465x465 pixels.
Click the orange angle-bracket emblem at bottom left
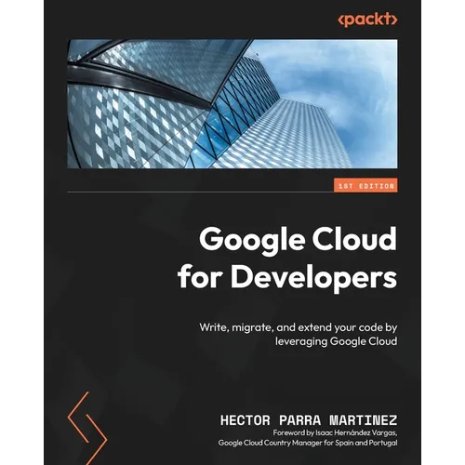click(87, 428)
